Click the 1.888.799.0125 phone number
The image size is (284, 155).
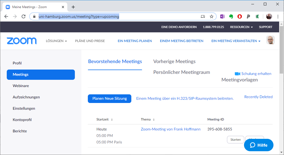click(213, 27)
